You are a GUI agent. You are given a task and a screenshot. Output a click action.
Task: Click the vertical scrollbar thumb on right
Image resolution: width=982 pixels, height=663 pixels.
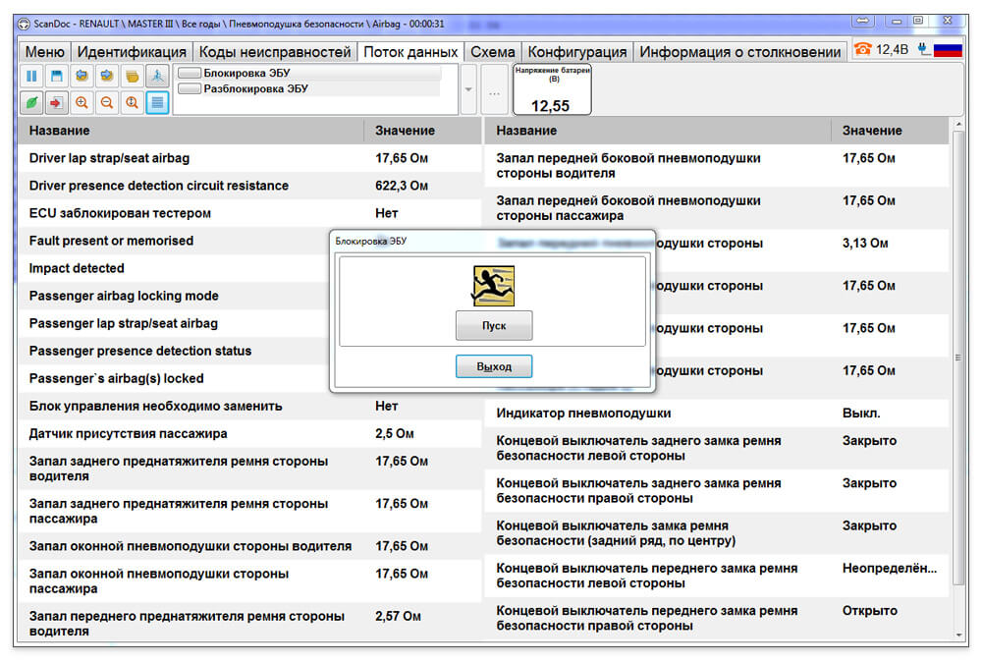coord(958,358)
